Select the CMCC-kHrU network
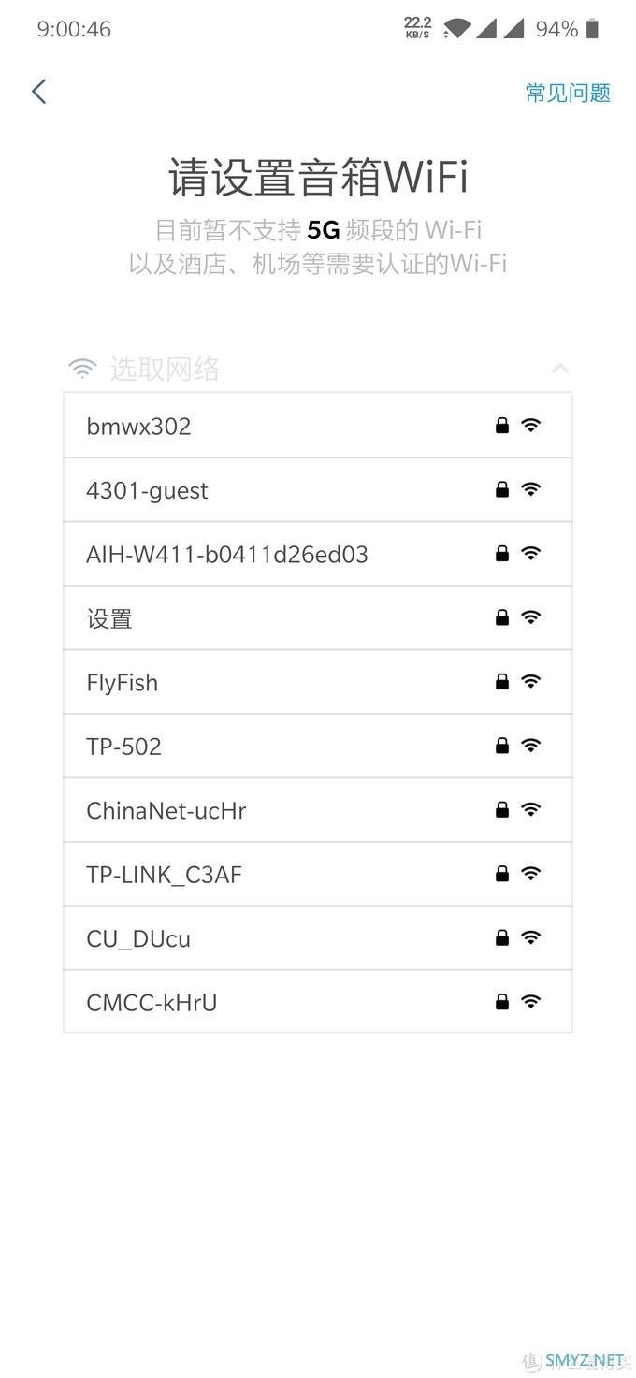 tap(317, 1002)
